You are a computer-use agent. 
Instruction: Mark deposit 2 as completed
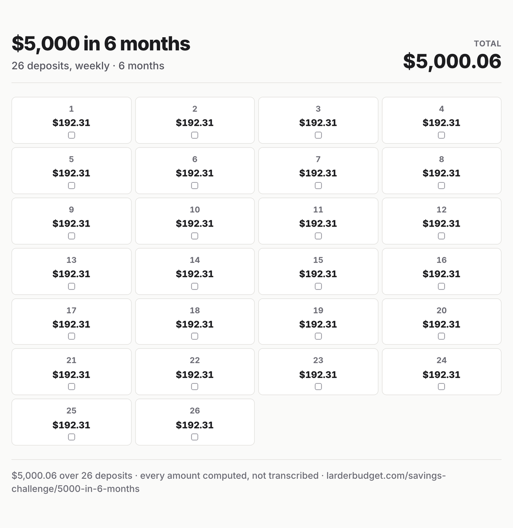pyautogui.click(x=195, y=135)
